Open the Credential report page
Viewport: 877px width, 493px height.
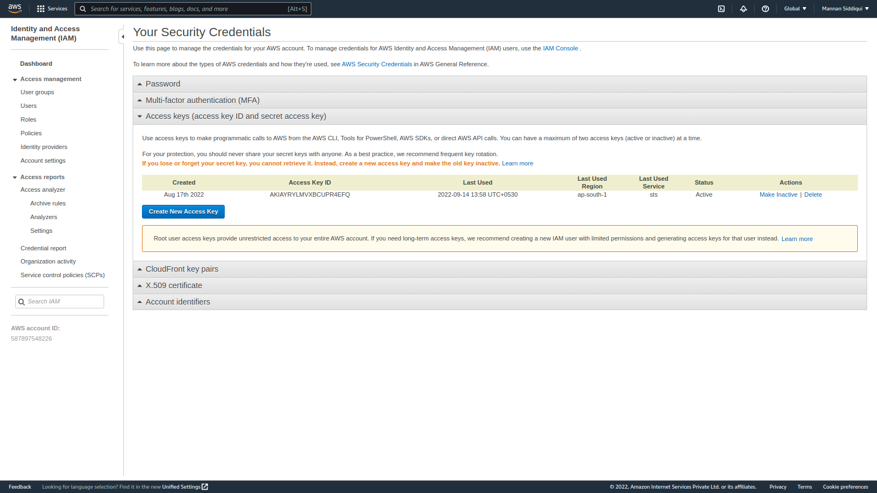(43, 248)
